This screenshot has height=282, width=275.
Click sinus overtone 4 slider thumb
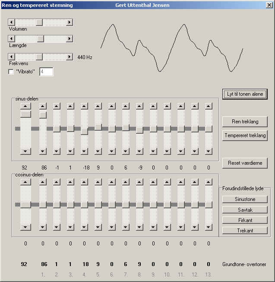[x=84, y=131]
